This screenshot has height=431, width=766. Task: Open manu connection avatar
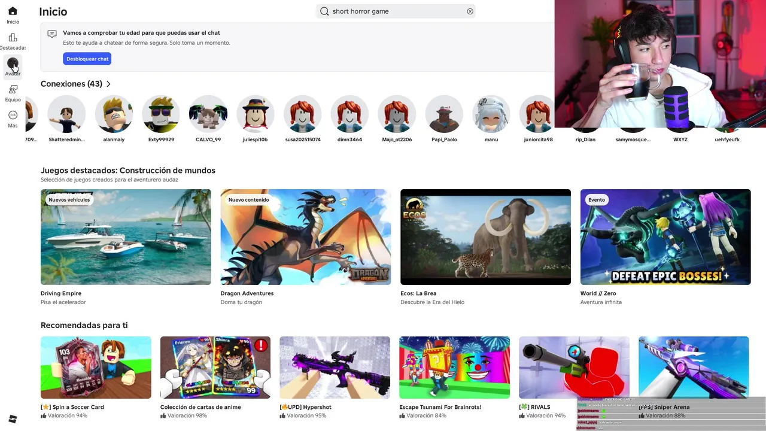(491, 114)
